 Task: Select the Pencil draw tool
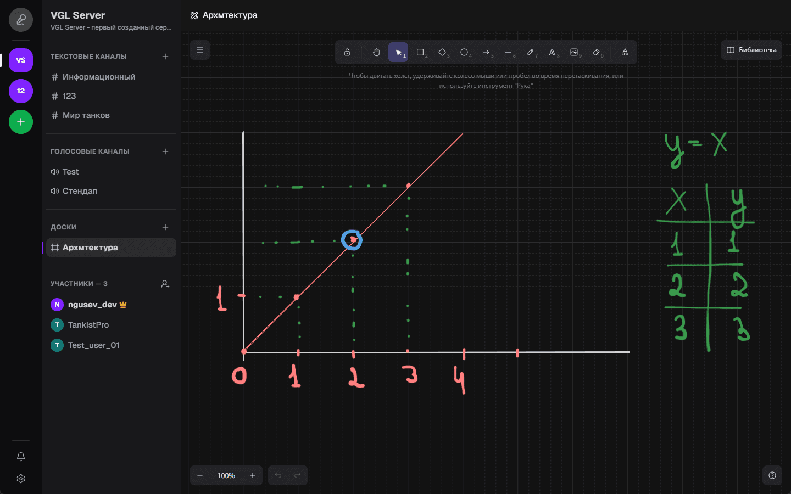pos(530,52)
